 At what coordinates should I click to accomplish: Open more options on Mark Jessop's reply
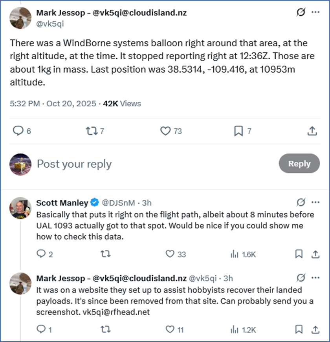coord(315,278)
